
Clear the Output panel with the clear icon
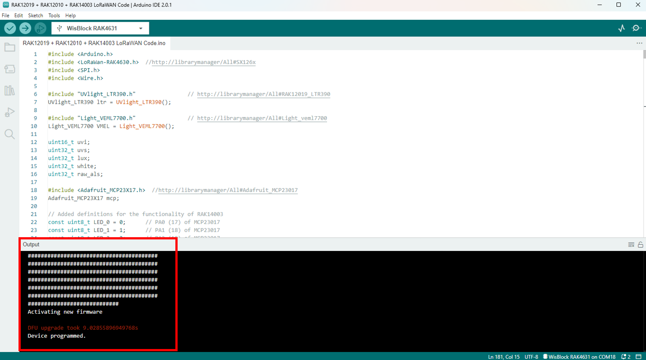(x=631, y=245)
